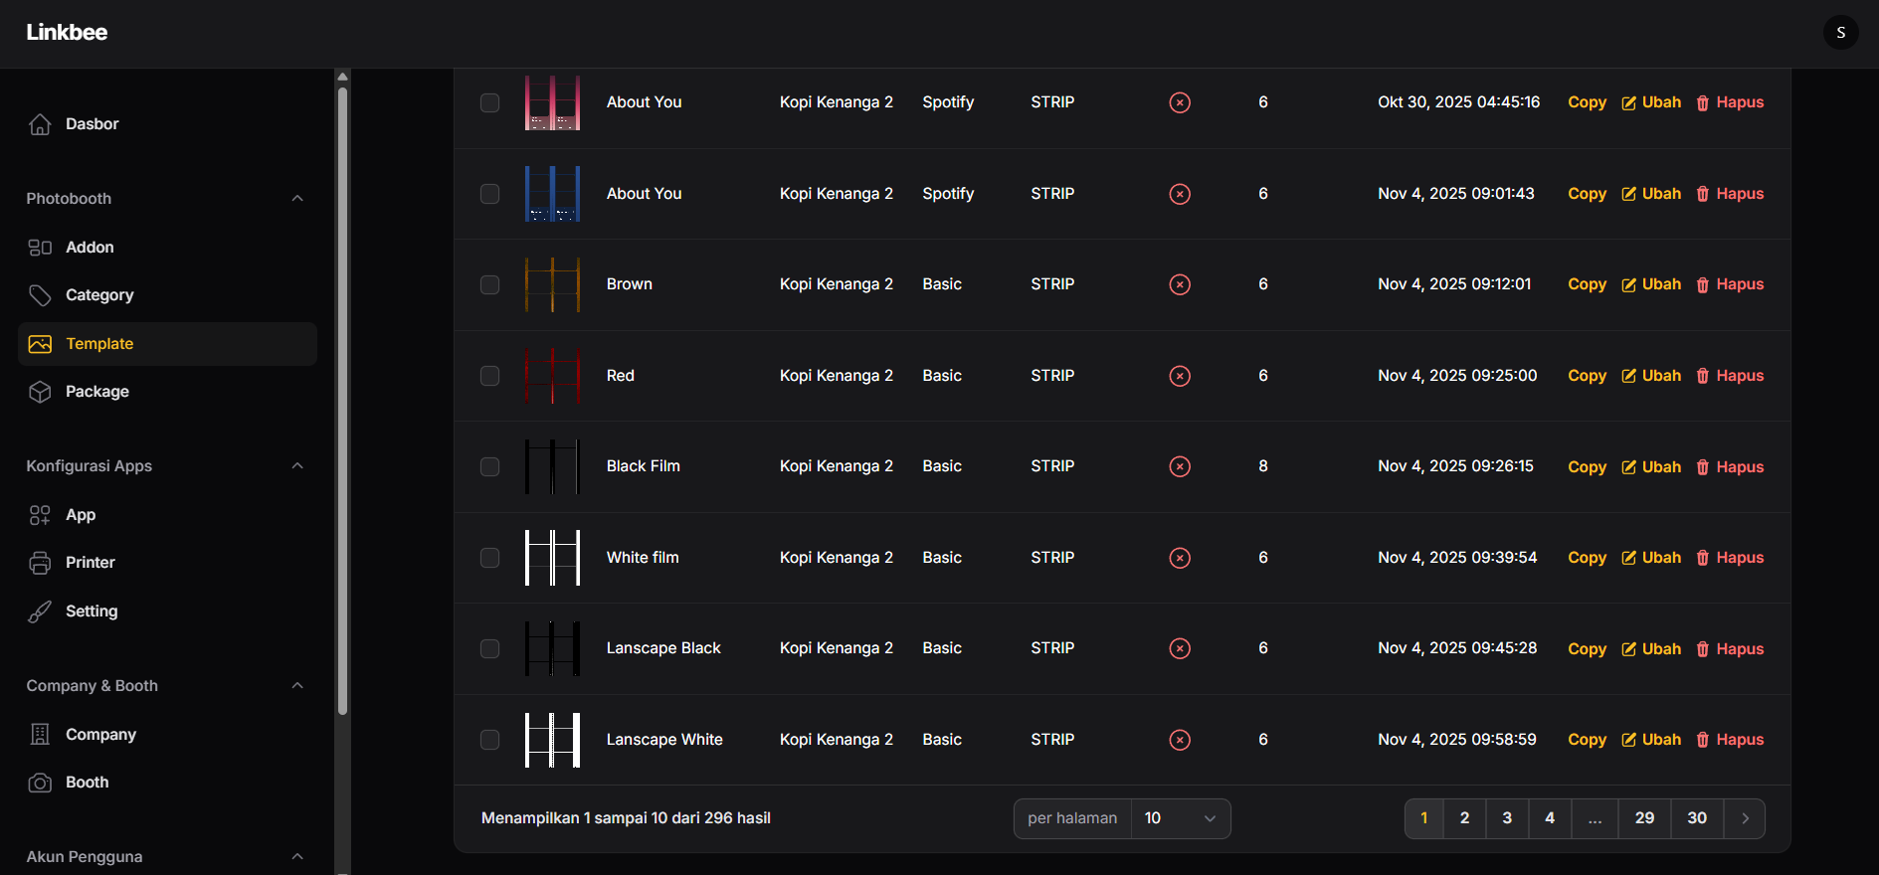
Task: Click the Template image icon
Action: pos(40,344)
